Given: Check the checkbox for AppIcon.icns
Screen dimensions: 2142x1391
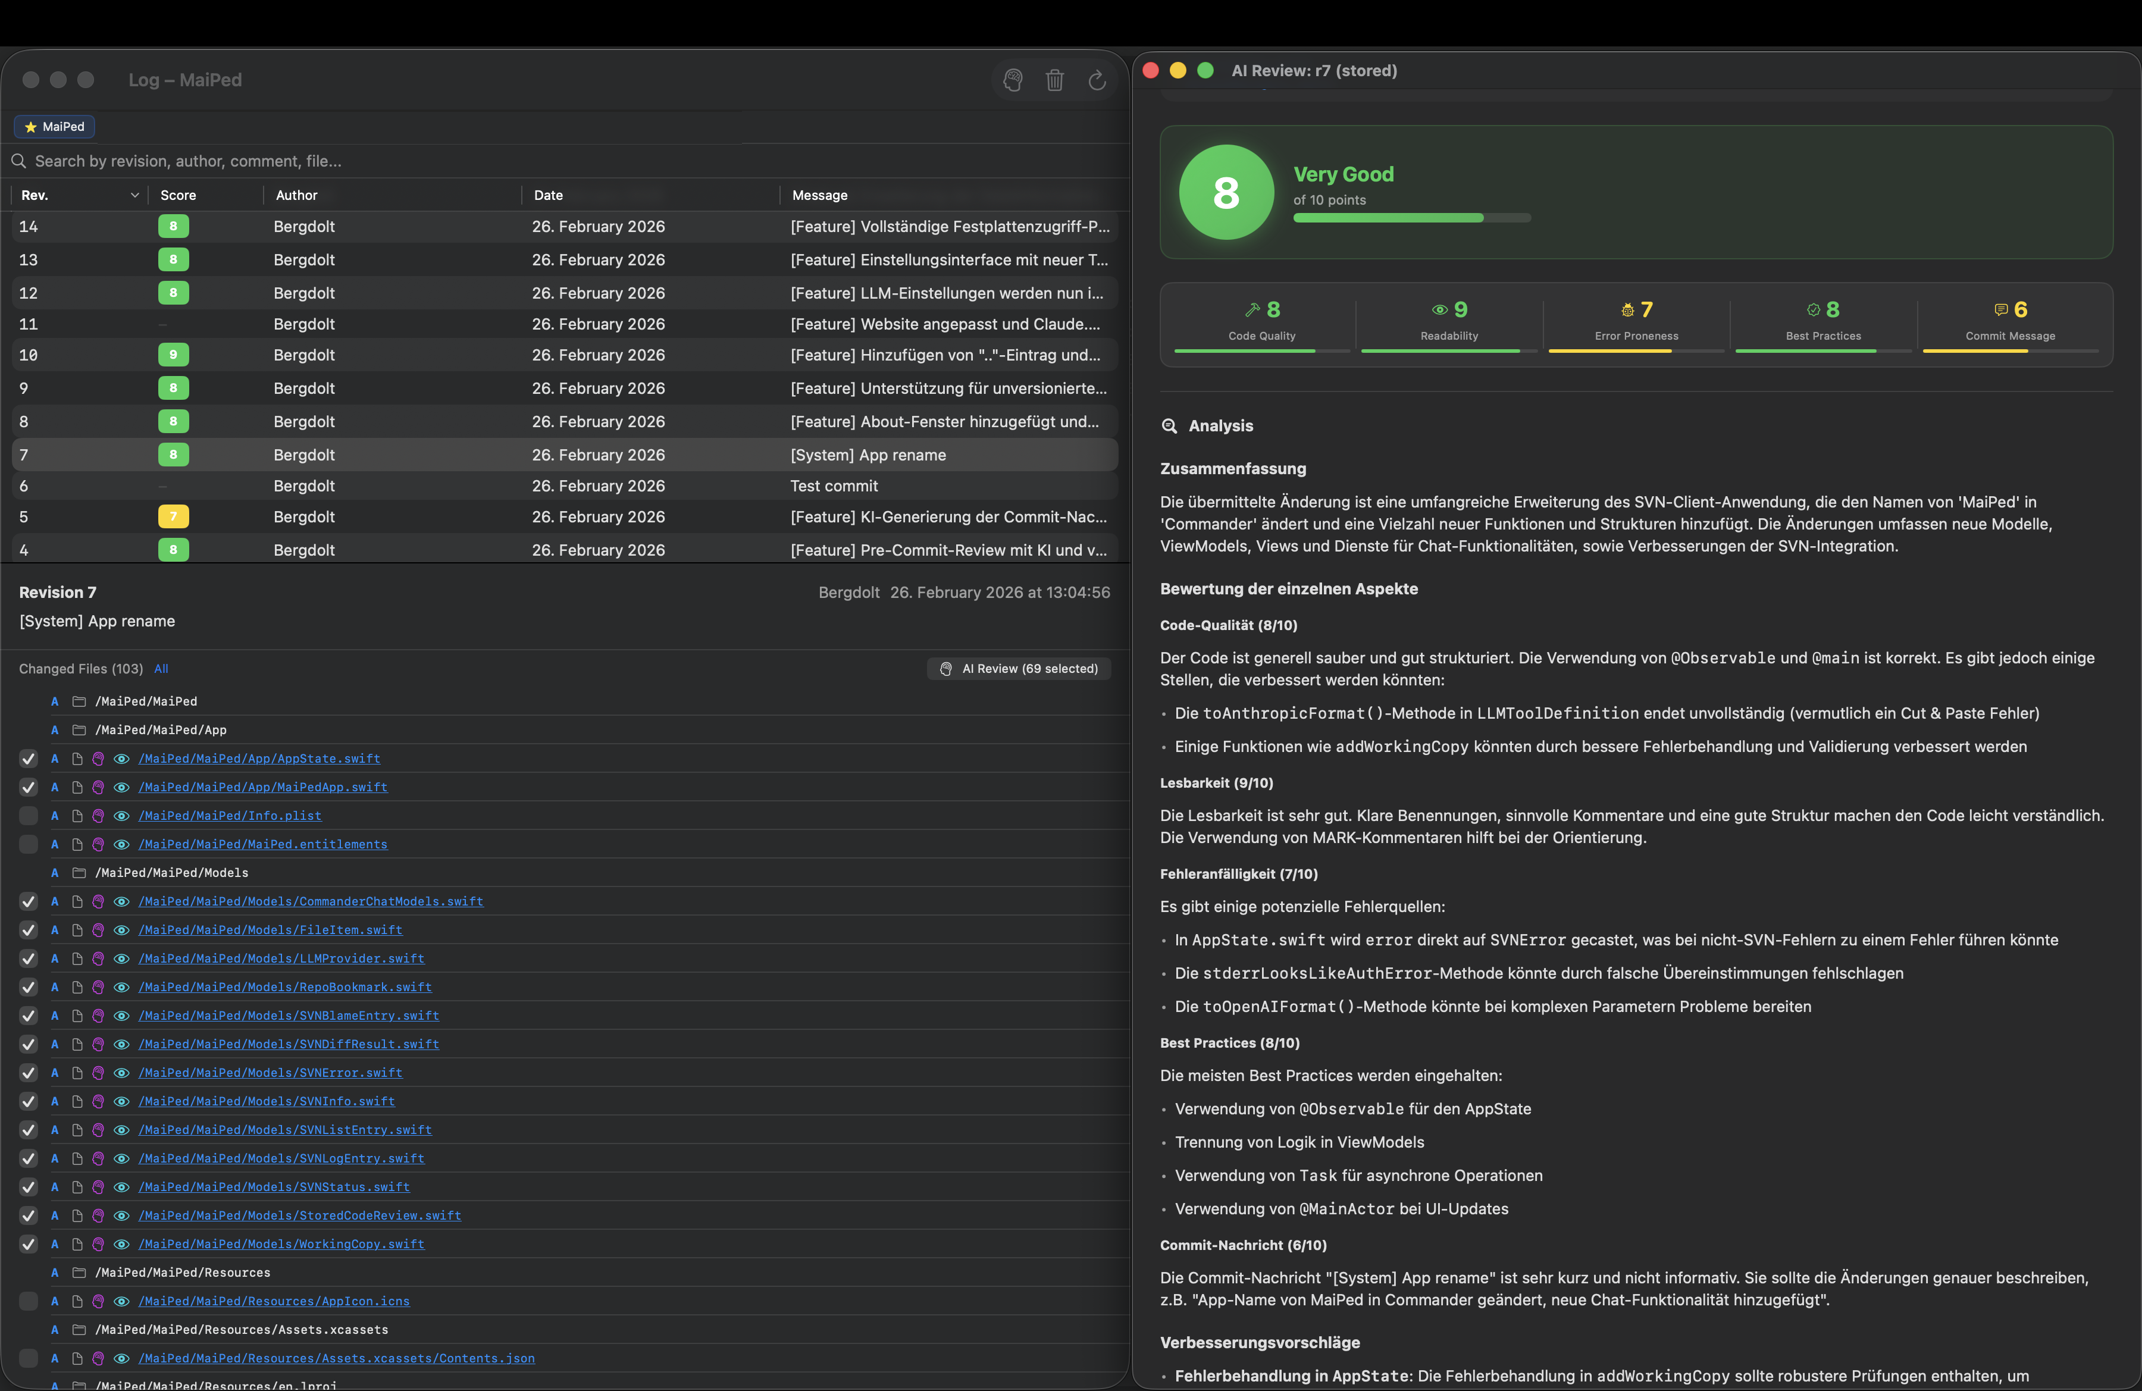Looking at the screenshot, I should (28, 1302).
